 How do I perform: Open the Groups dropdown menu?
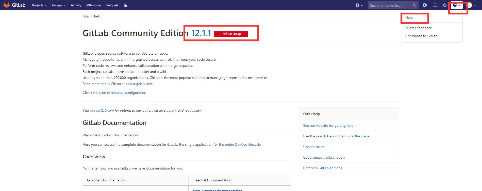tap(59, 5)
